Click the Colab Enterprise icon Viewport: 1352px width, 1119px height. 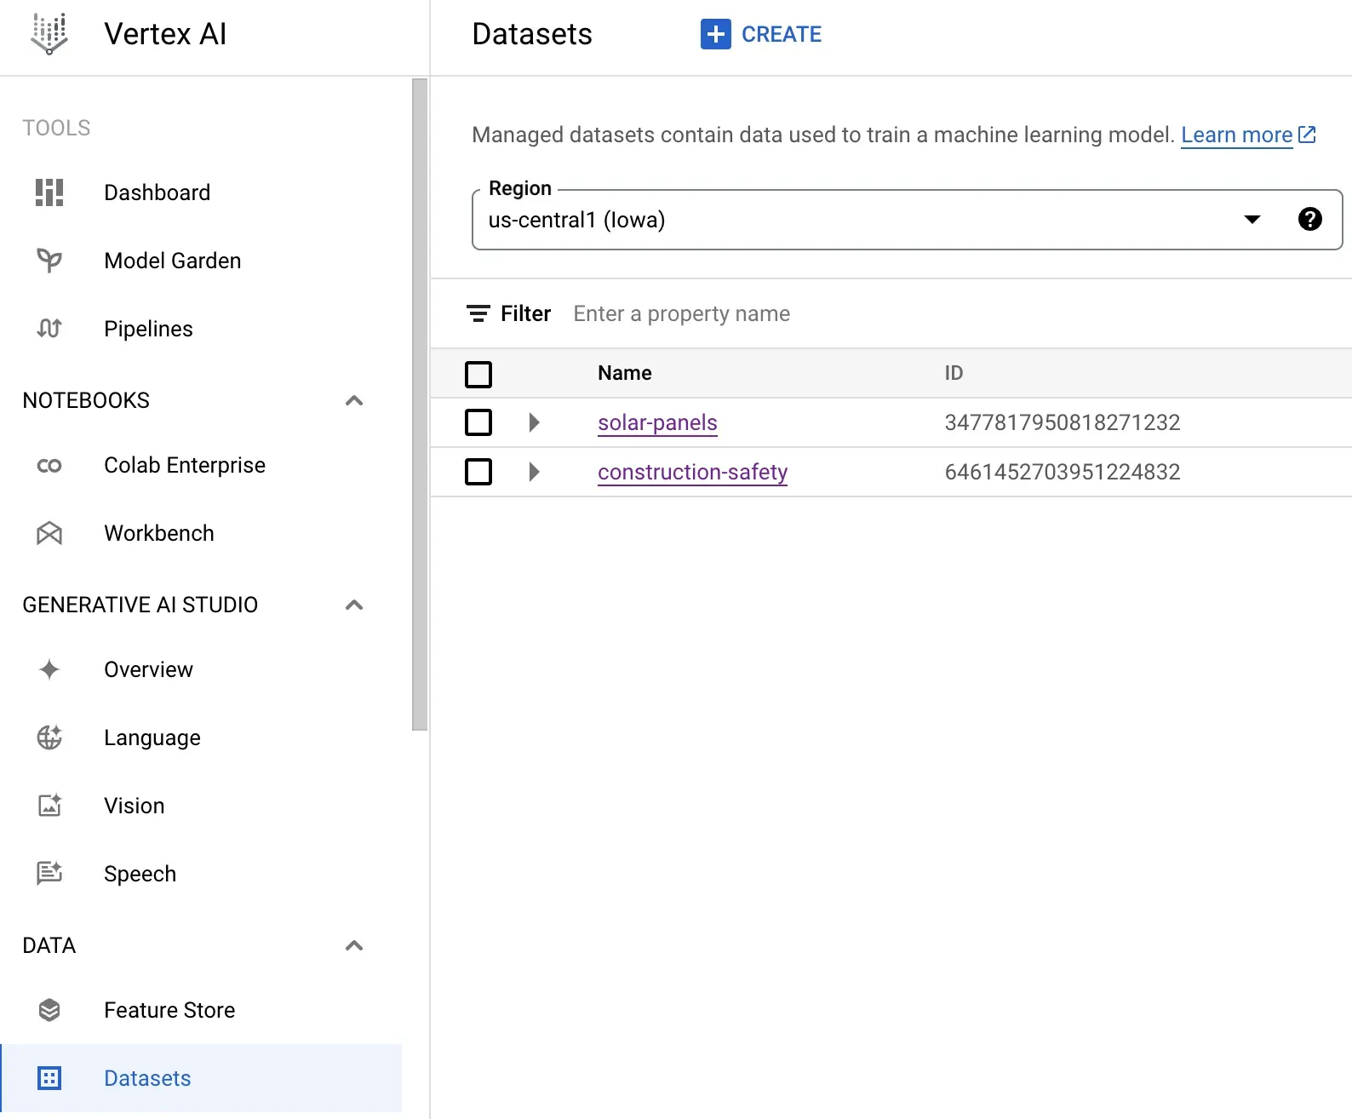tap(49, 466)
